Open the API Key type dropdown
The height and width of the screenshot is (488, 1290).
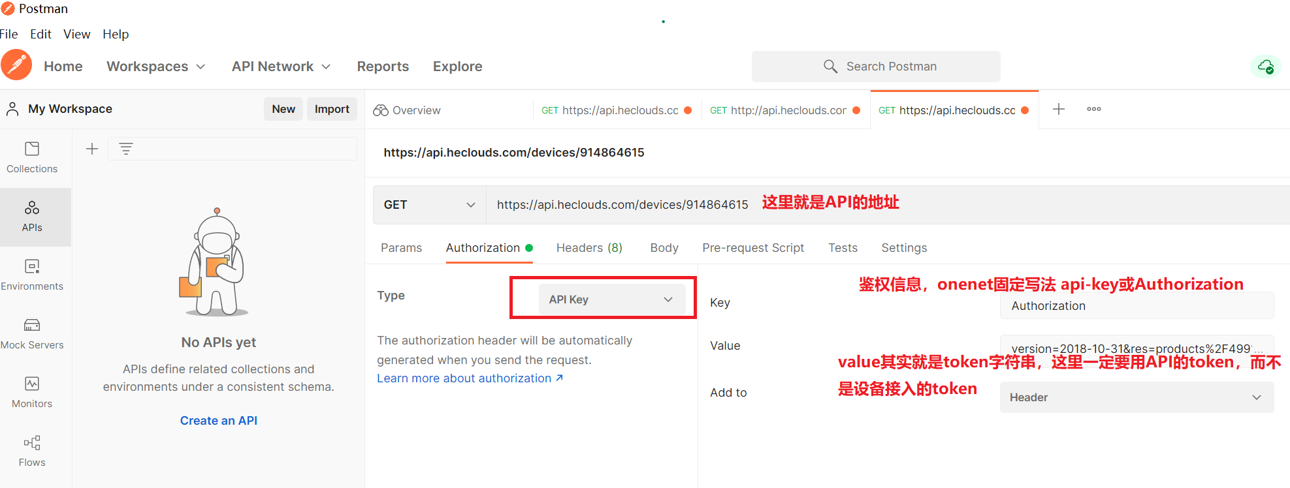[612, 299]
